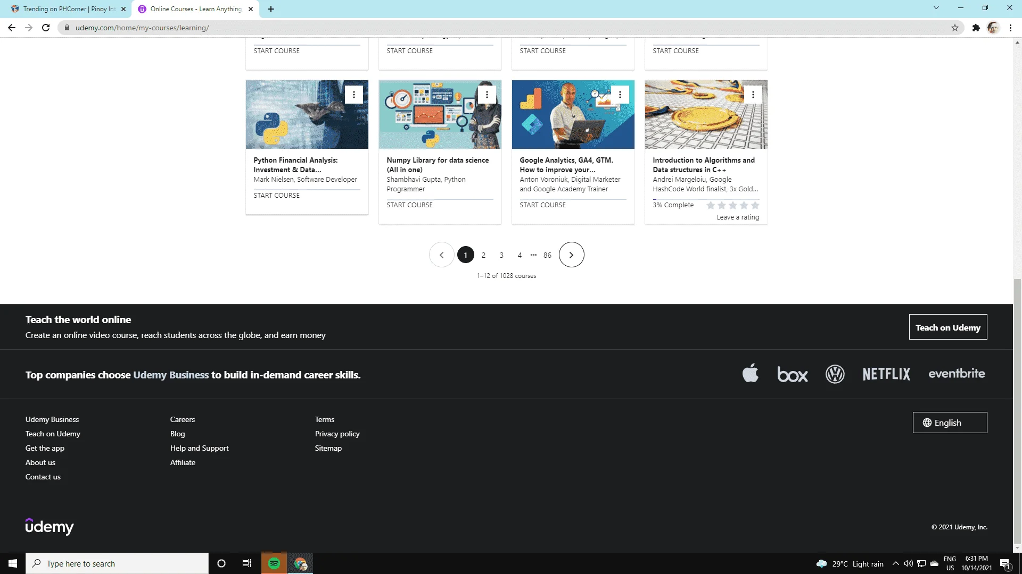Open Help and Support link
This screenshot has height=574, width=1022.
200,448
